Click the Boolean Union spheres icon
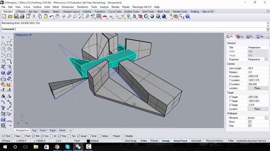 [9, 73]
